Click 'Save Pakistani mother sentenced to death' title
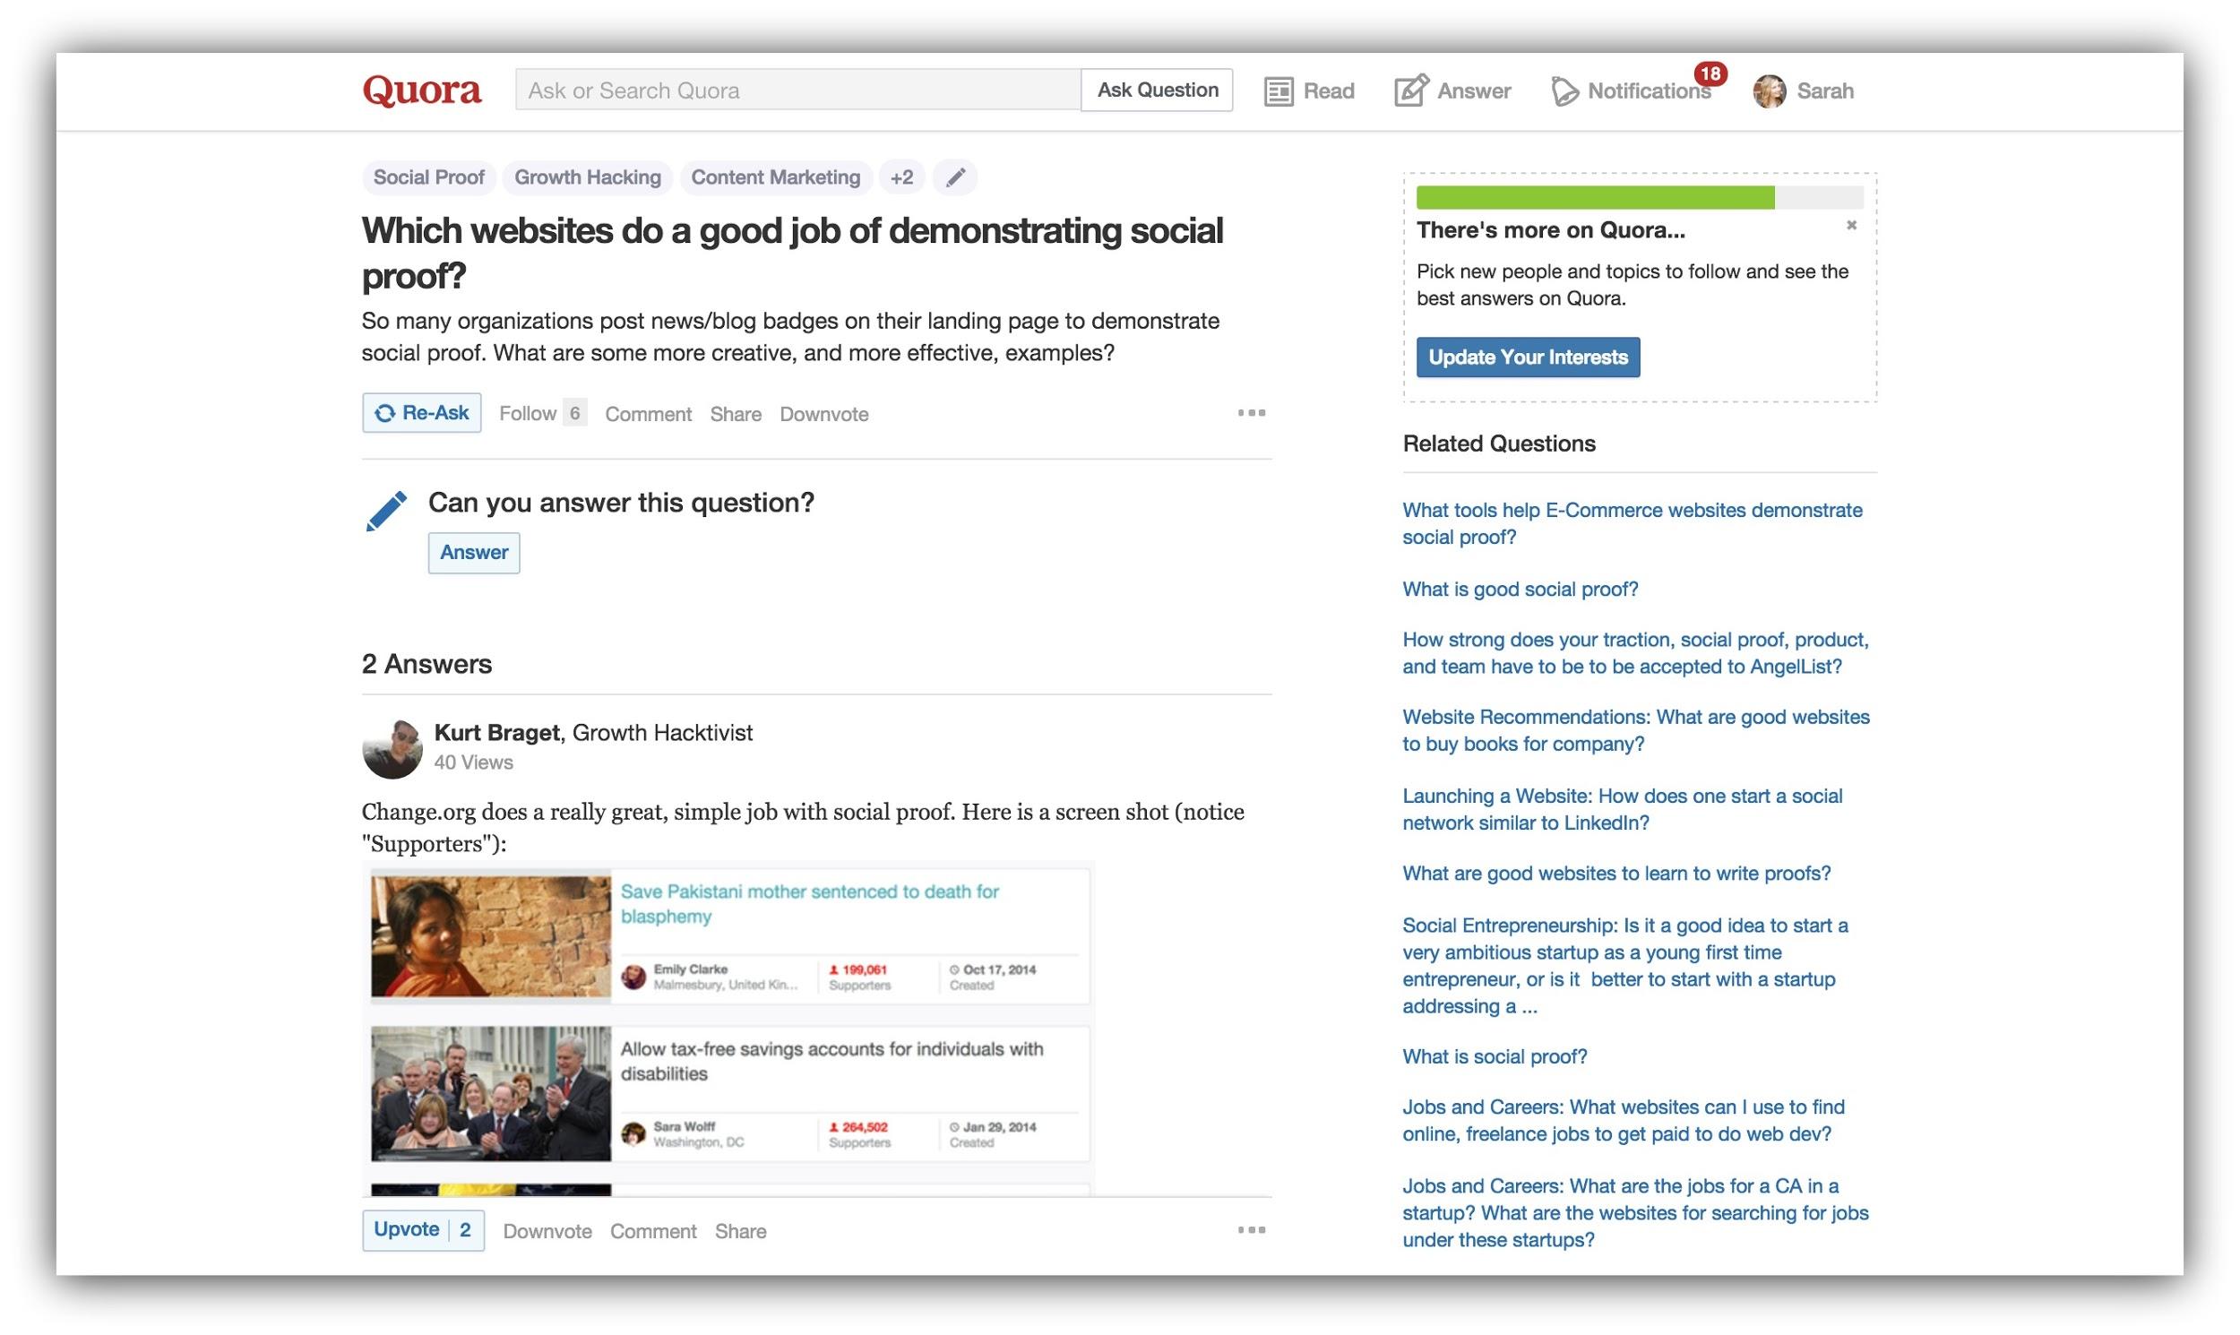 click(810, 904)
